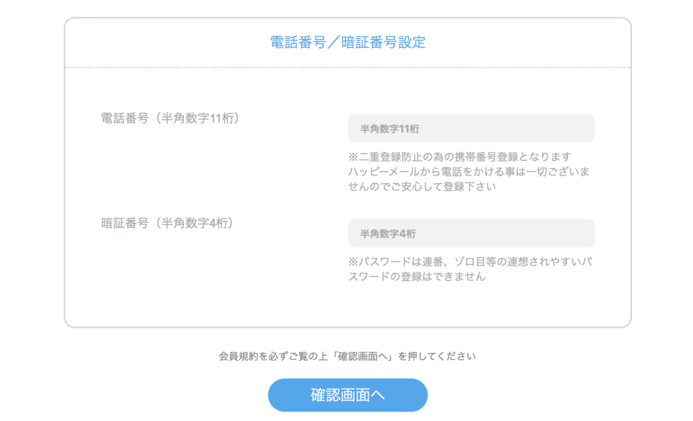
Task: Click the 半角数字11桁 placeholder text
Action: coord(385,128)
